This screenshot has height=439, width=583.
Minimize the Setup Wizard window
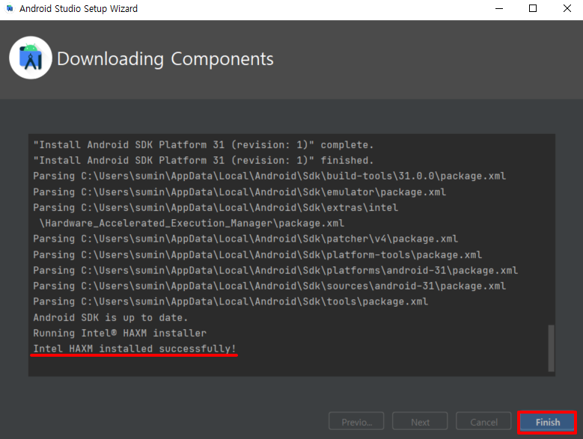pyautogui.click(x=499, y=8)
